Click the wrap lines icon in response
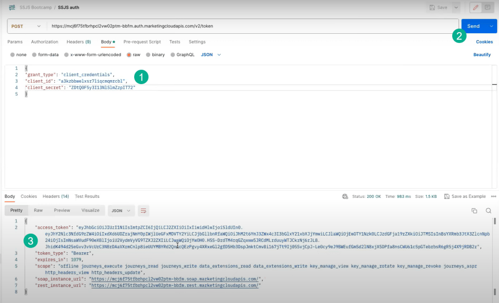Viewport: 499px width, 303px height. click(143, 211)
